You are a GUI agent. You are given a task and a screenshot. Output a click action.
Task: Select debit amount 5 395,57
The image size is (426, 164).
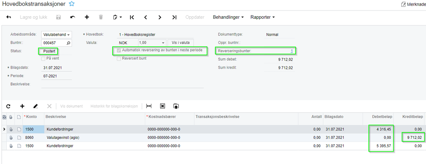click(378, 146)
